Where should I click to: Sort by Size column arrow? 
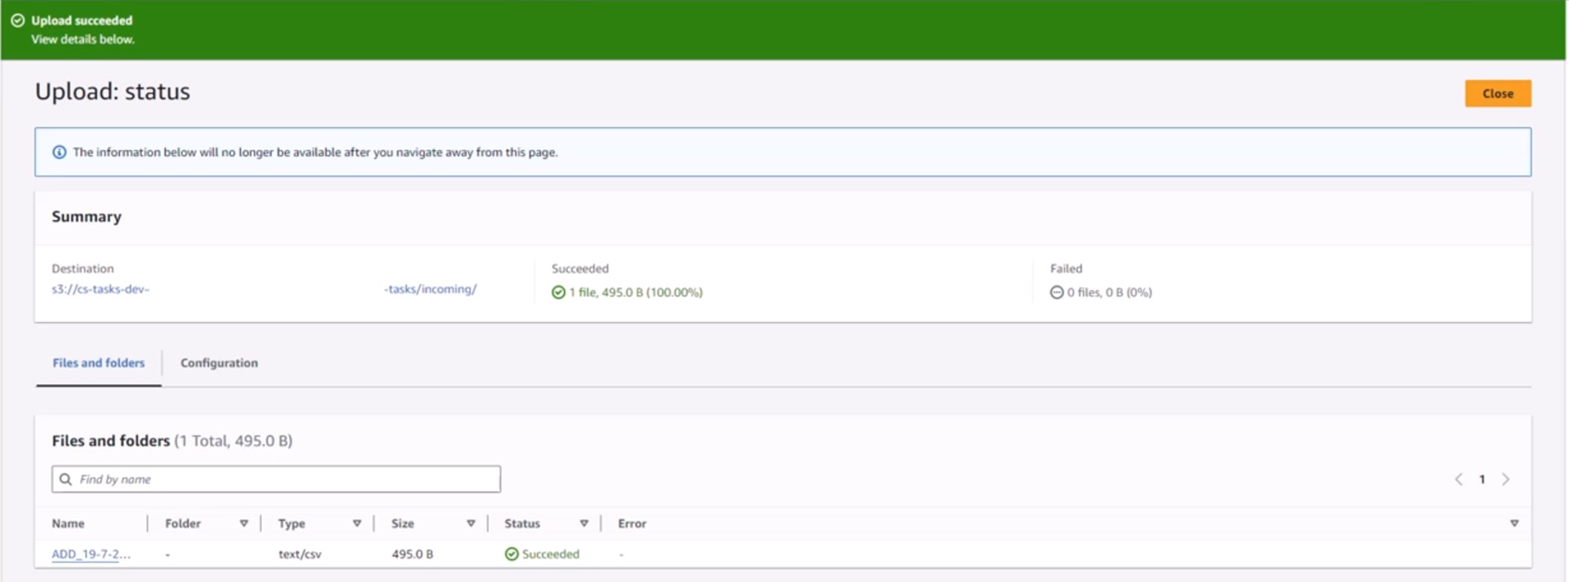click(x=471, y=523)
